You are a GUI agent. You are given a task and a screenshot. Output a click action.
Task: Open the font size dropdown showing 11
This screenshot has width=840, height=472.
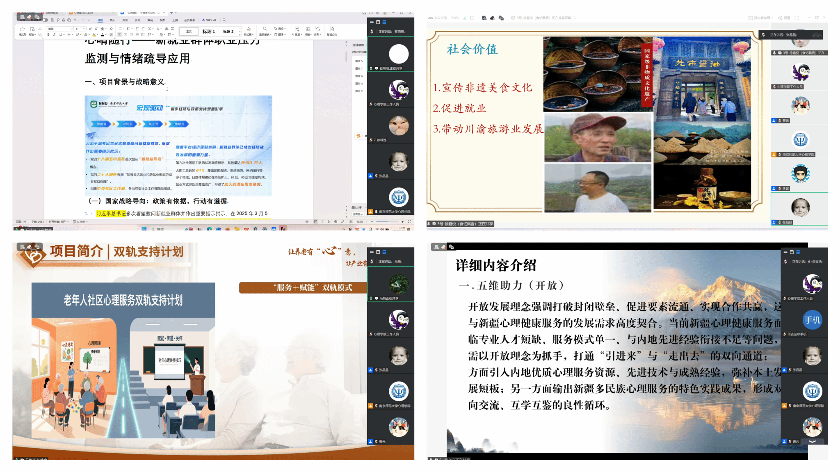(84, 29)
